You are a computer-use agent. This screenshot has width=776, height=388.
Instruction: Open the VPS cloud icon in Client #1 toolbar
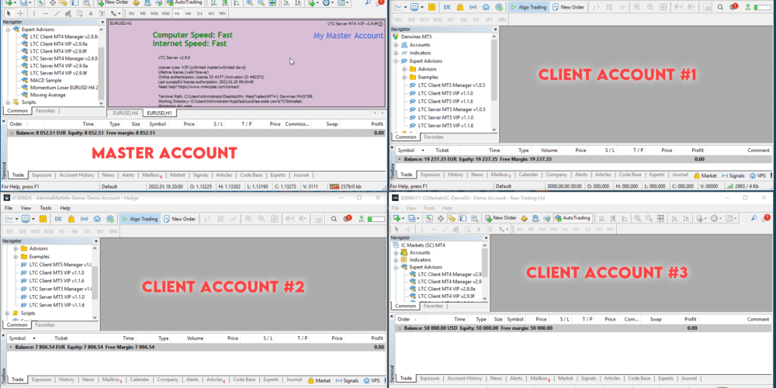[x=486, y=8]
